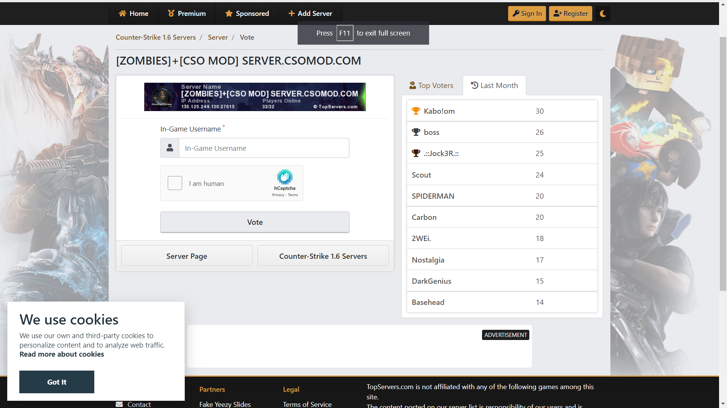
Task: Open the Premium menu item
Action: (187, 14)
